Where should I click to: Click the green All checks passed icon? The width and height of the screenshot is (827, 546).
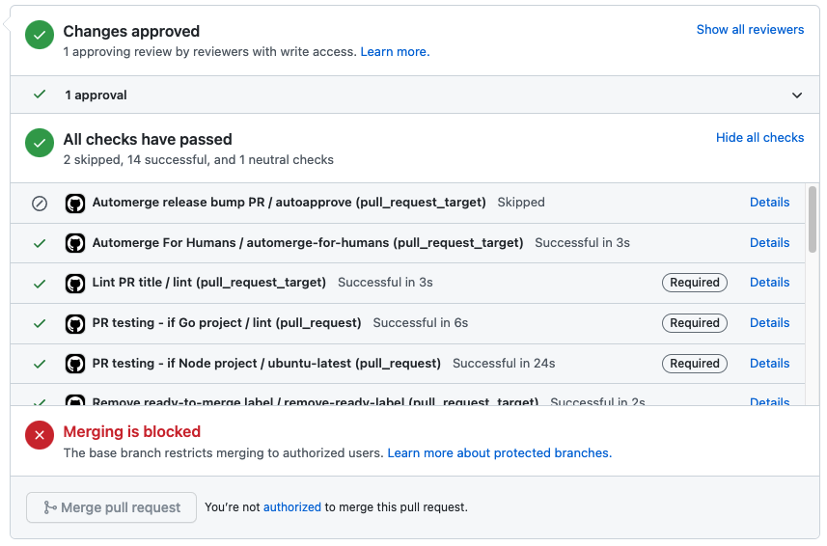coord(40,143)
